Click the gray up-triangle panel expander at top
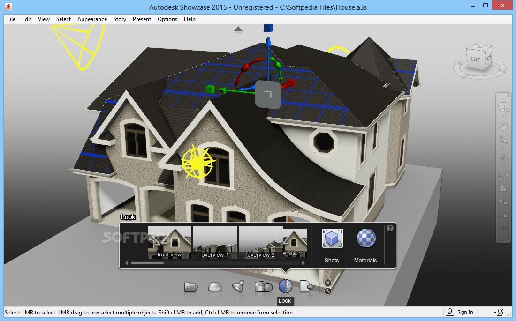Image resolution: width=516 pixels, height=321 pixels. click(x=238, y=29)
